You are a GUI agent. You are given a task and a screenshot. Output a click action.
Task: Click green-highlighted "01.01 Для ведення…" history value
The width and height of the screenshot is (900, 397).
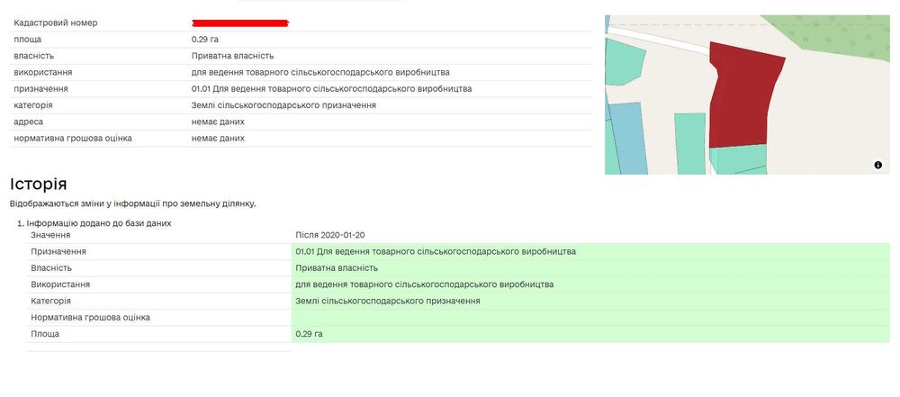pos(436,252)
